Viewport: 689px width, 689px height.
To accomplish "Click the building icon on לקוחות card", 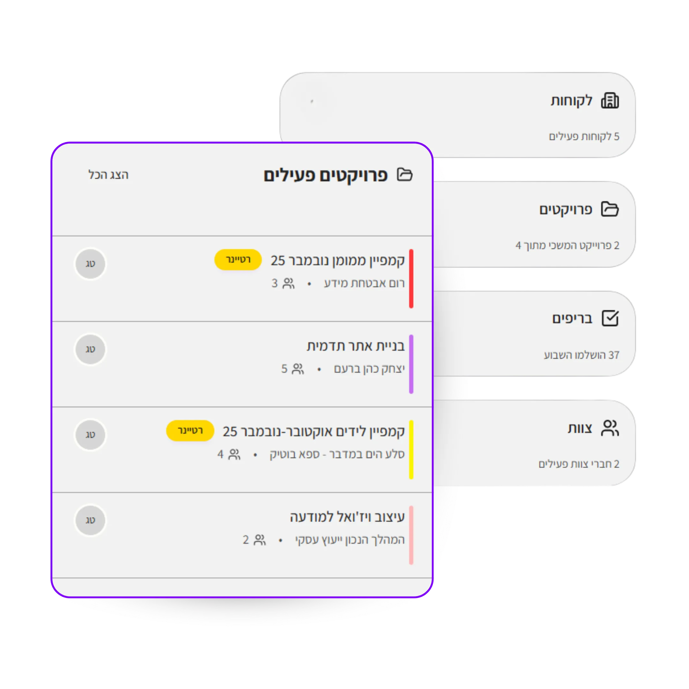I will click(610, 100).
